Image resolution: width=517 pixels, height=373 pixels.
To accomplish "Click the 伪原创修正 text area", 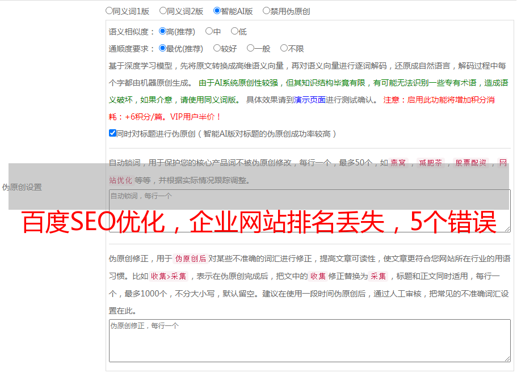I will (x=310, y=341).
